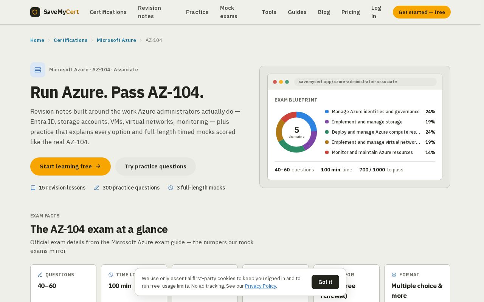Click the Get started — free button
This screenshot has height=302, width=484.
tap(422, 12)
